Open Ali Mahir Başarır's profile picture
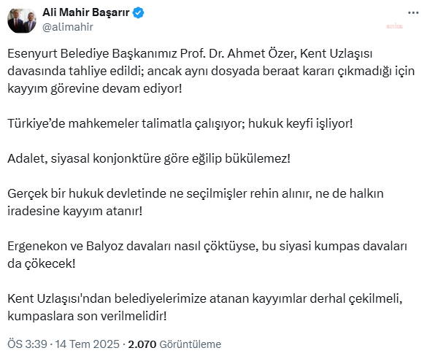The height and width of the screenshot is (356, 427). (x=22, y=20)
